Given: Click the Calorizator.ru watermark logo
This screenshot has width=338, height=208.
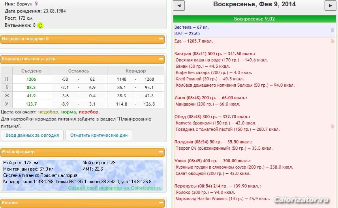Looking at the screenshot, I should 302,200.
